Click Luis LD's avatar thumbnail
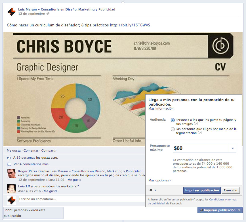Viewport: 246px width, 222px height. 11,189
